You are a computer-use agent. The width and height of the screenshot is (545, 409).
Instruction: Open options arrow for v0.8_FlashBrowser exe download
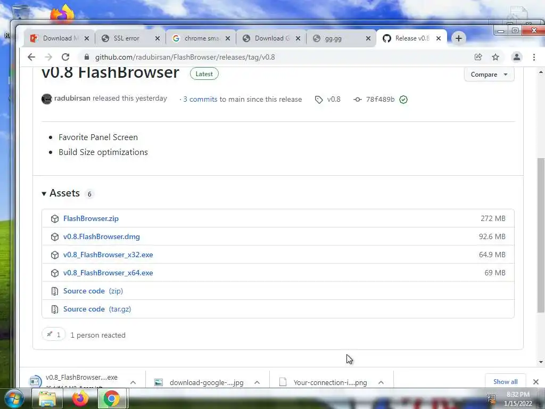tap(133, 382)
